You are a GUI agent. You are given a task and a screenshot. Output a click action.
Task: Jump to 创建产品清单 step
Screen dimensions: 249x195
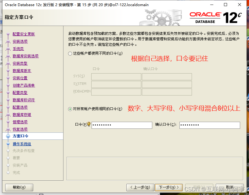[24, 85]
